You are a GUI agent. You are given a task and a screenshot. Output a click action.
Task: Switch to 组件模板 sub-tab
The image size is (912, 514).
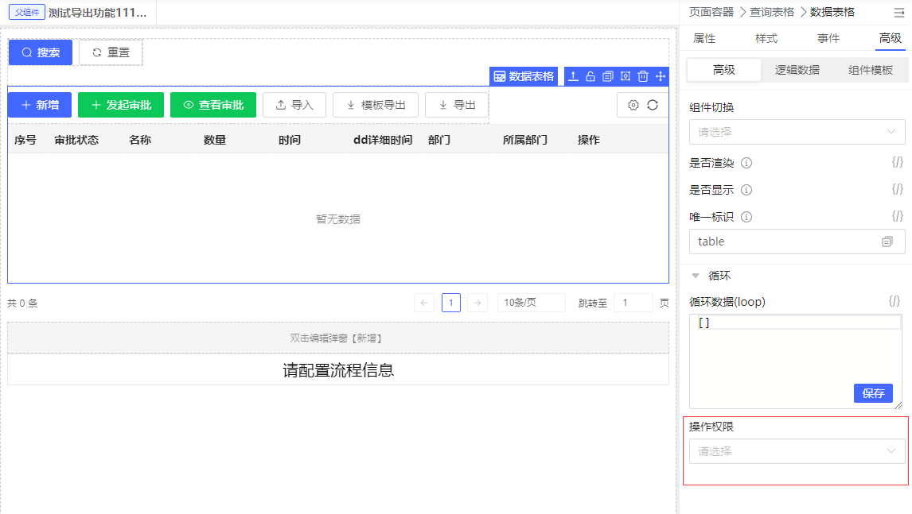pyautogui.click(x=870, y=70)
